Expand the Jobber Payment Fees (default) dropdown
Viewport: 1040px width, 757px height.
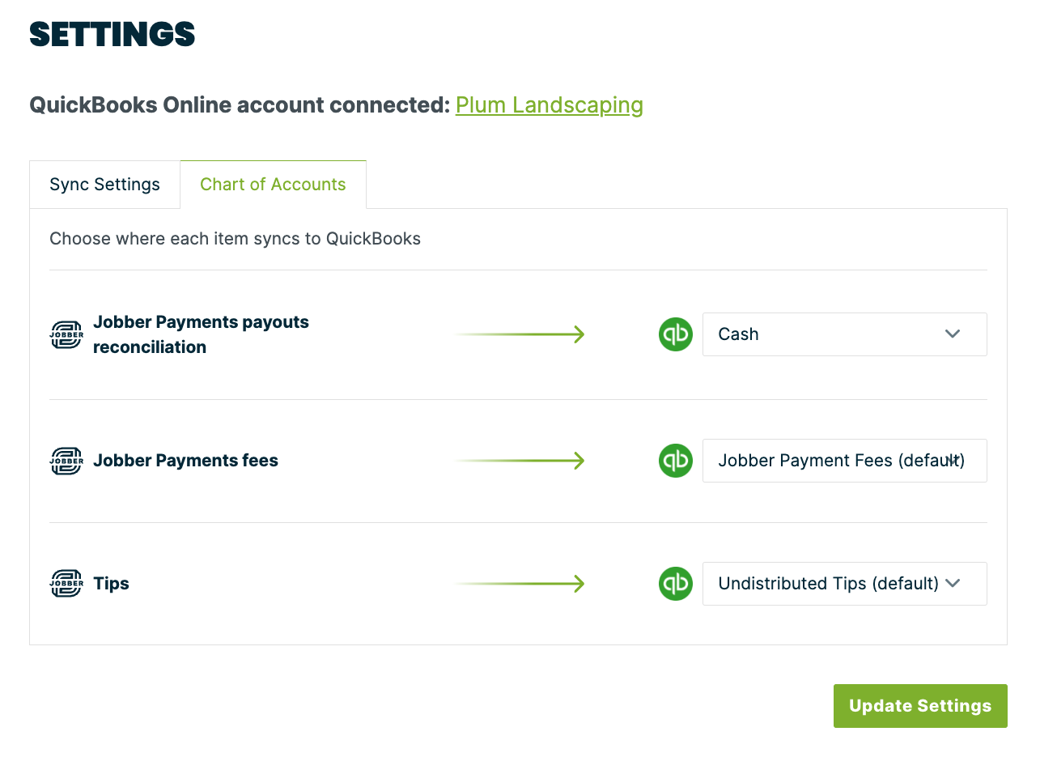click(x=844, y=461)
